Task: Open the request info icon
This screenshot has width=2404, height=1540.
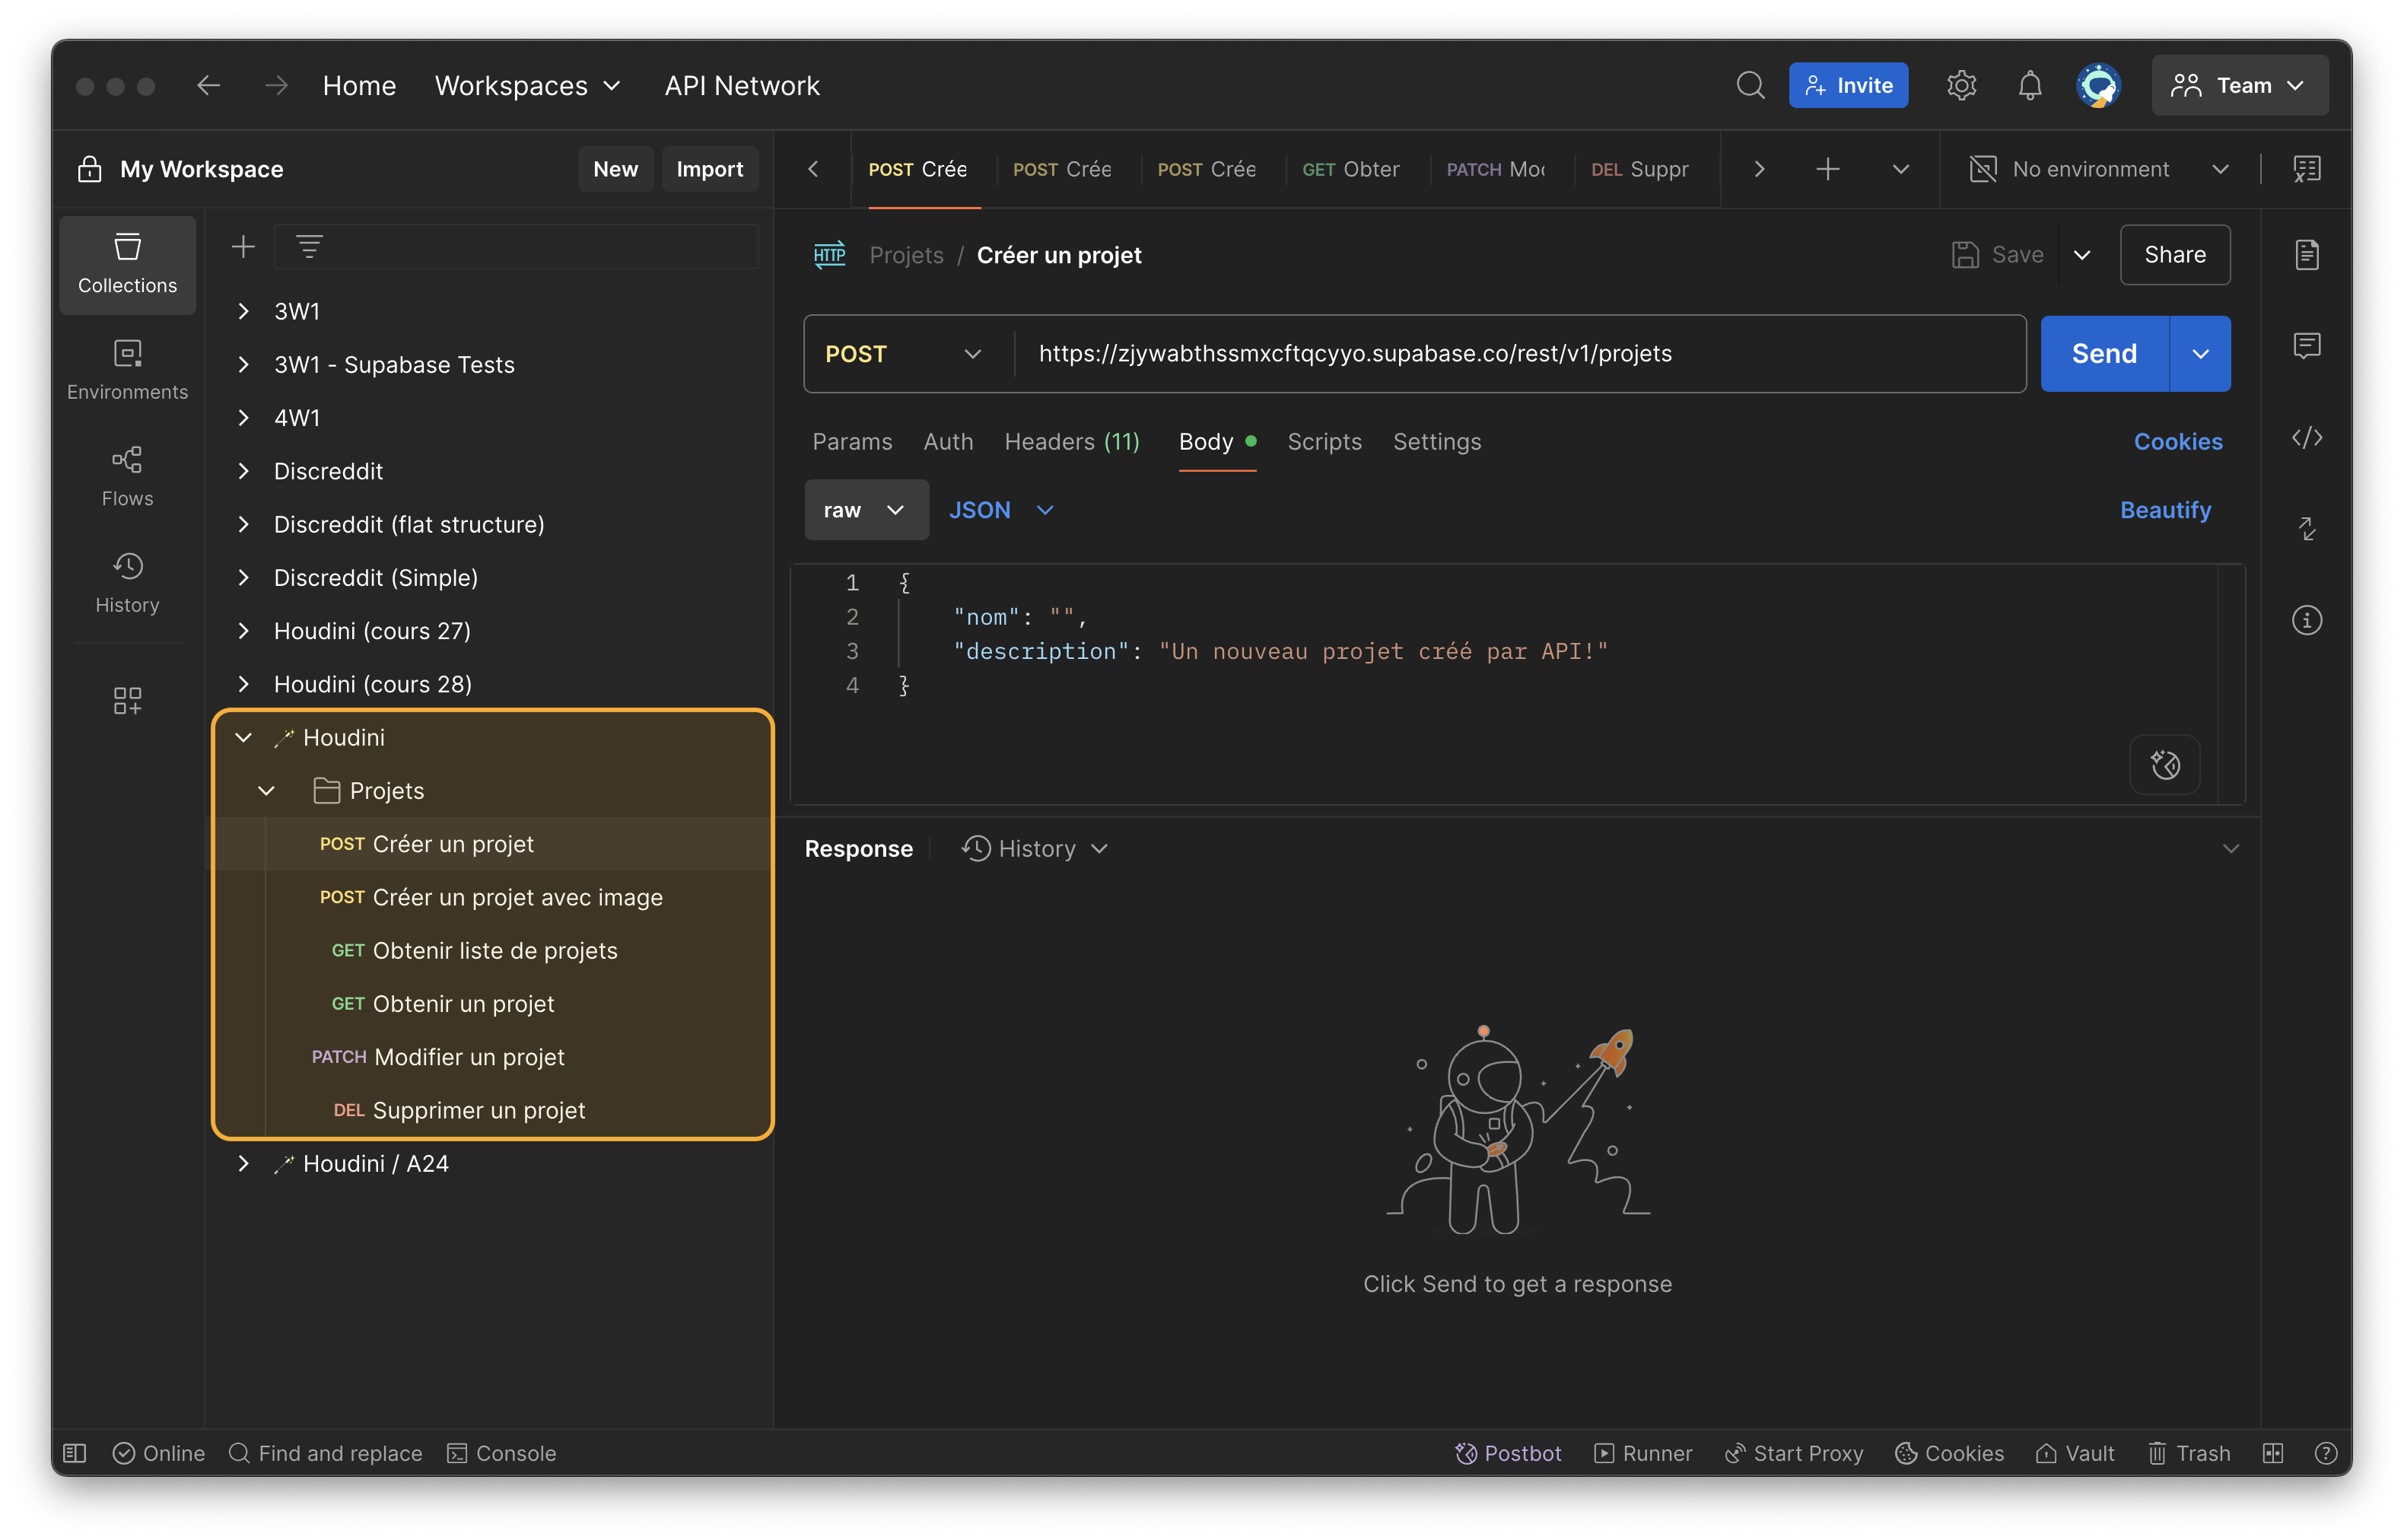Action: 2306,620
